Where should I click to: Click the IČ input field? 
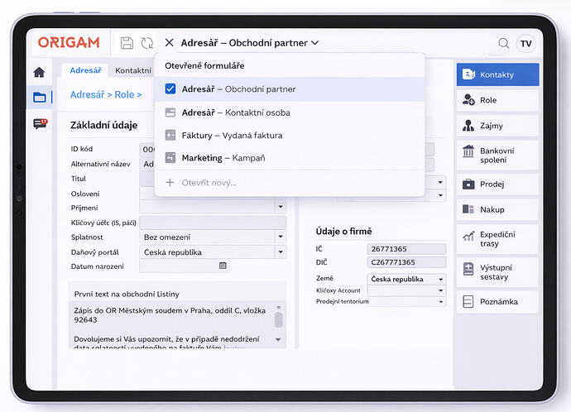(406, 248)
